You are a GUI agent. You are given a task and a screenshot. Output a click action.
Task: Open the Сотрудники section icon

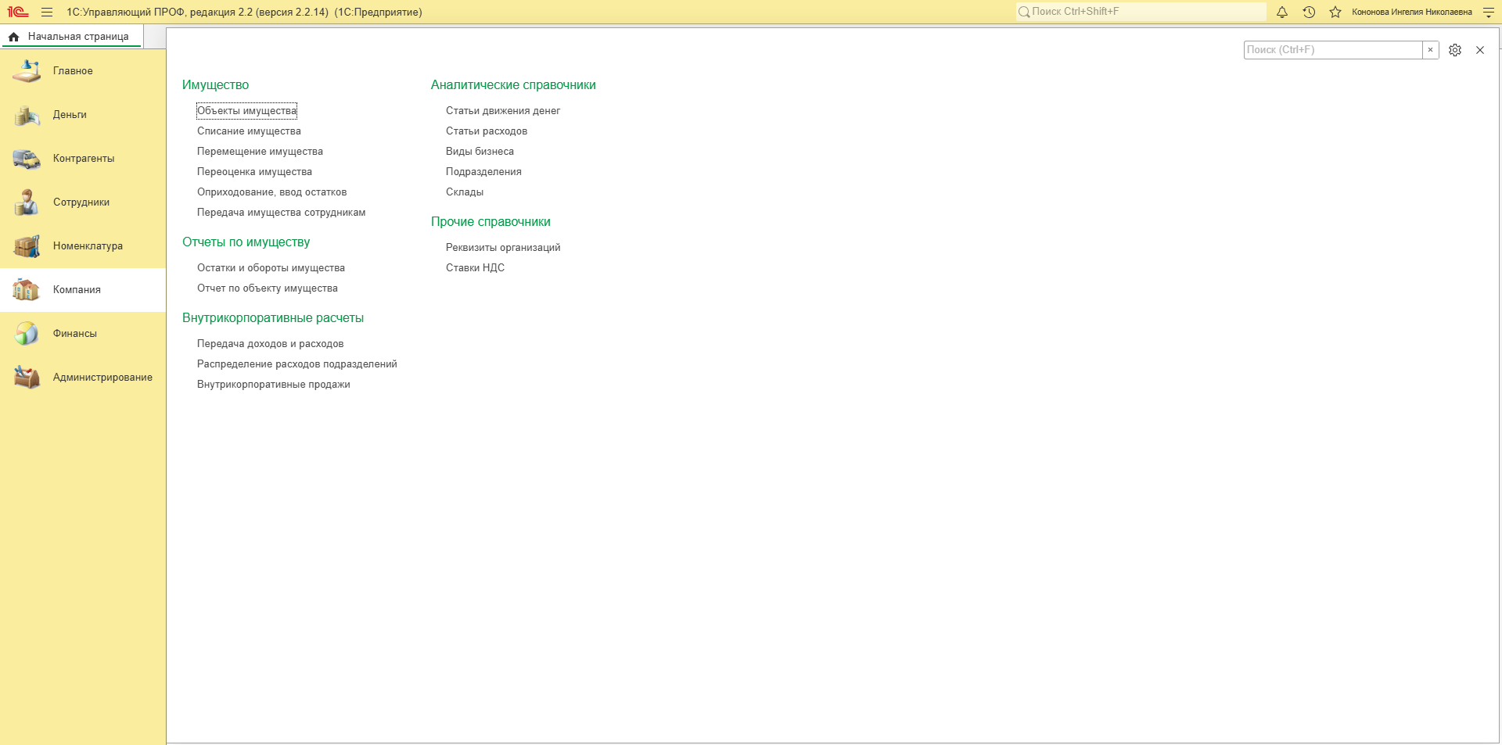pos(27,202)
